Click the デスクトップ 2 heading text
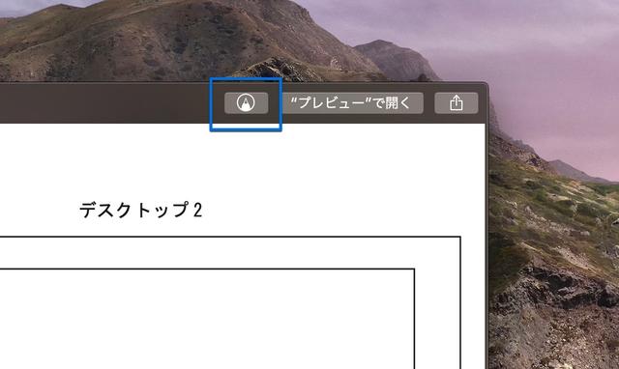 [141, 210]
